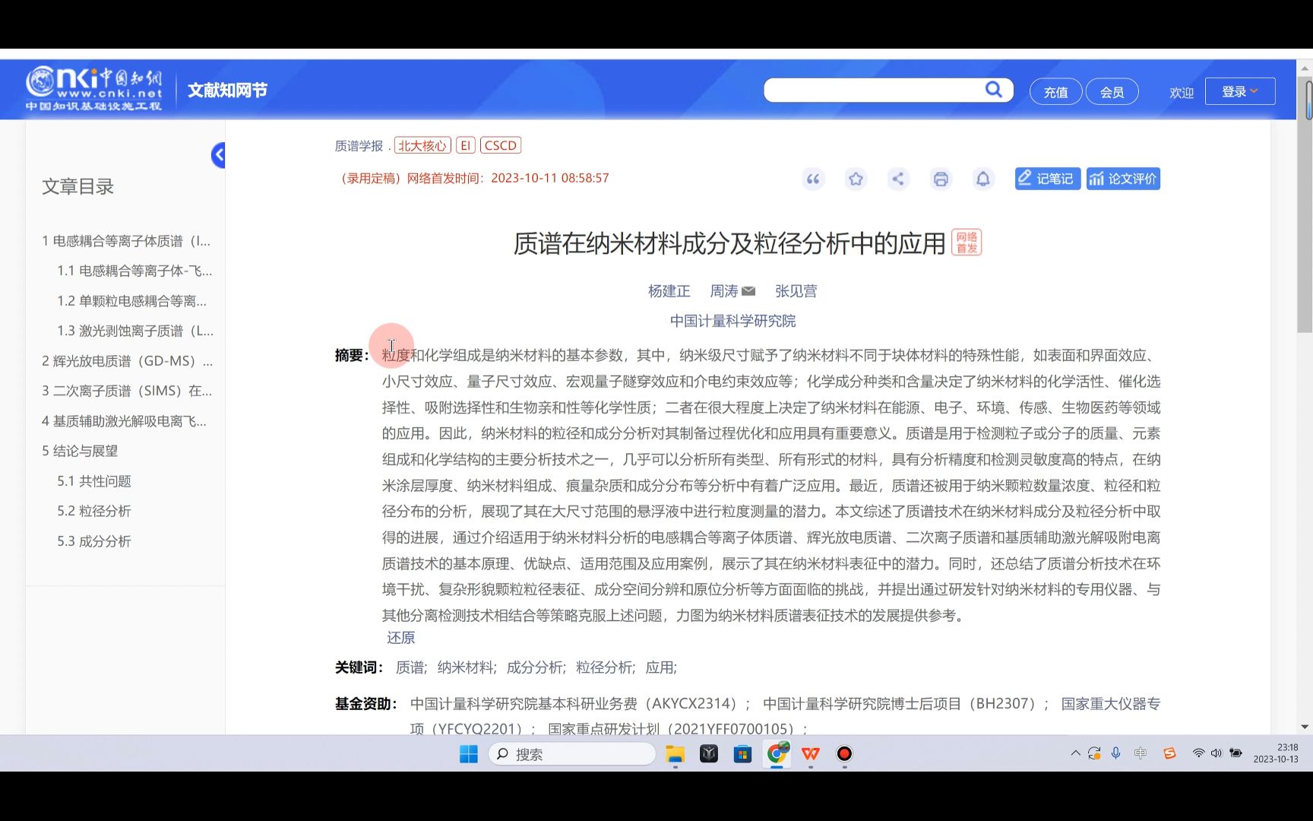This screenshot has width=1313, height=821.
Task: Click the star favorite icon
Action: pos(856,179)
